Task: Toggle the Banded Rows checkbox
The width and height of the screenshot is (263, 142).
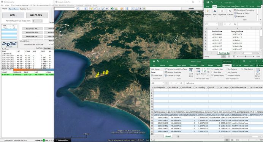Action: [x=212, y=75]
